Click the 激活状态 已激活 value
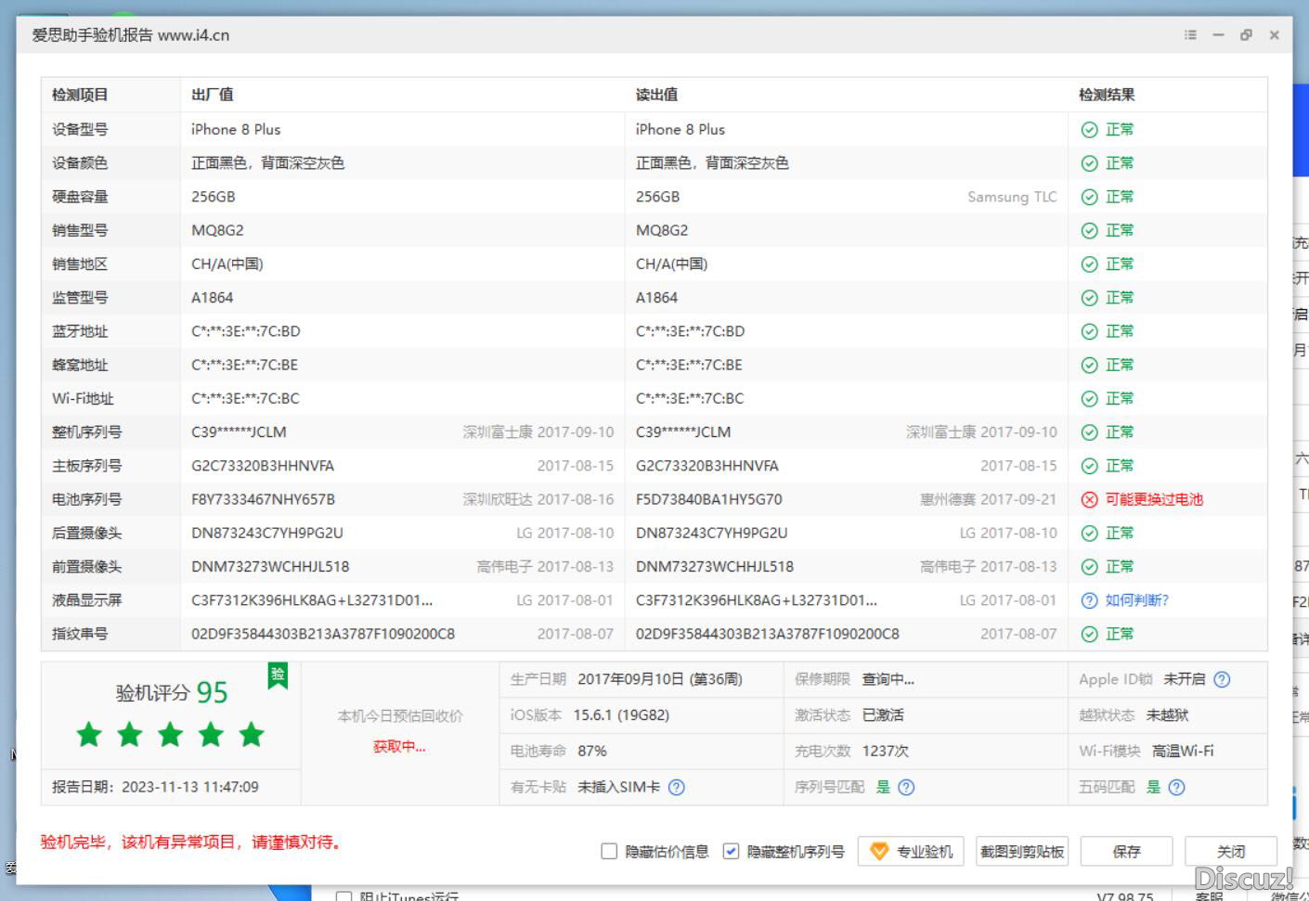This screenshot has width=1309, height=901. coord(883,715)
